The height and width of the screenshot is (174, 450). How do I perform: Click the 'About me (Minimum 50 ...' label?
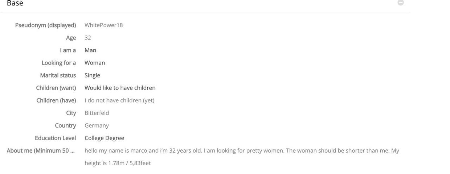(41, 150)
